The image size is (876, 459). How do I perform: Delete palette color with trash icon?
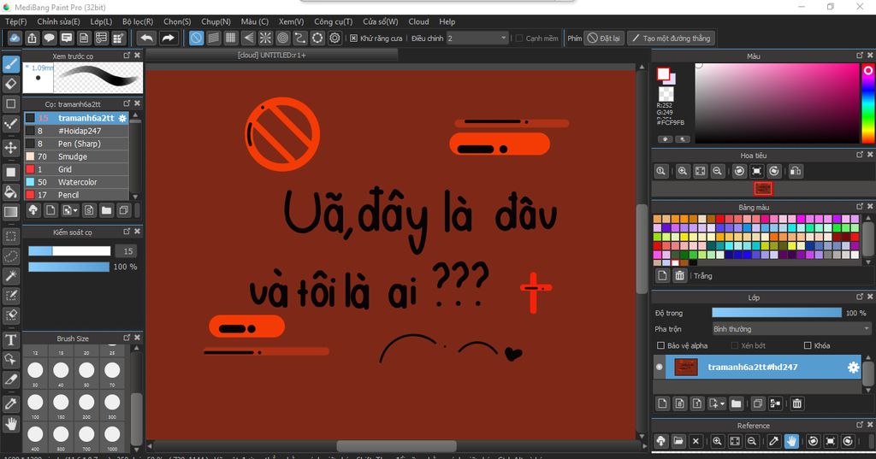pyautogui.click(x=679, y=275)
